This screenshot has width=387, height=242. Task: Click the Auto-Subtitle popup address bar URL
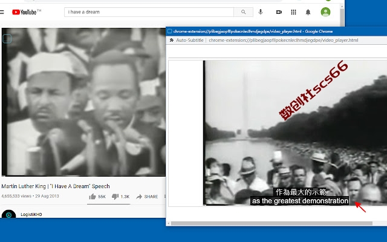pos(284,40)
